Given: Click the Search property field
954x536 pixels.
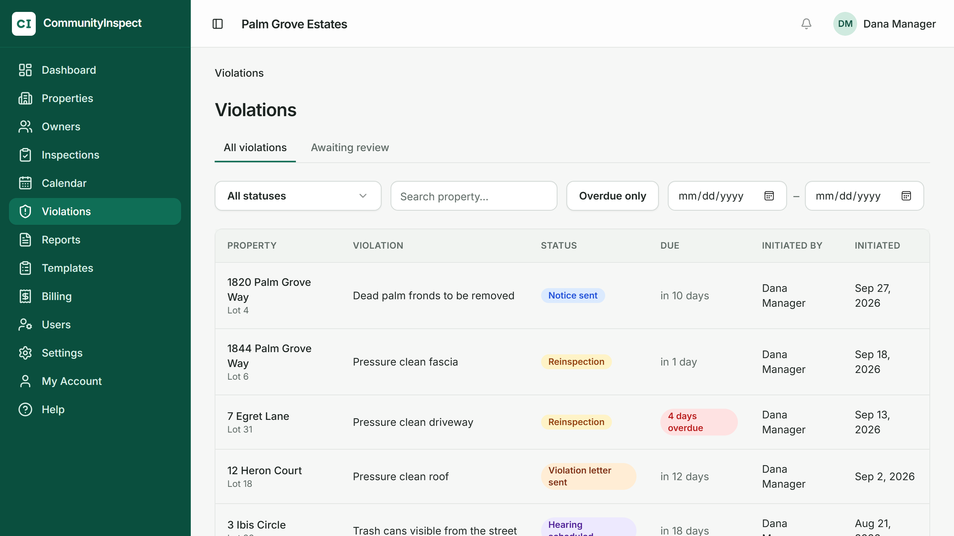Looking at the screenshot, I should point(474,196).
